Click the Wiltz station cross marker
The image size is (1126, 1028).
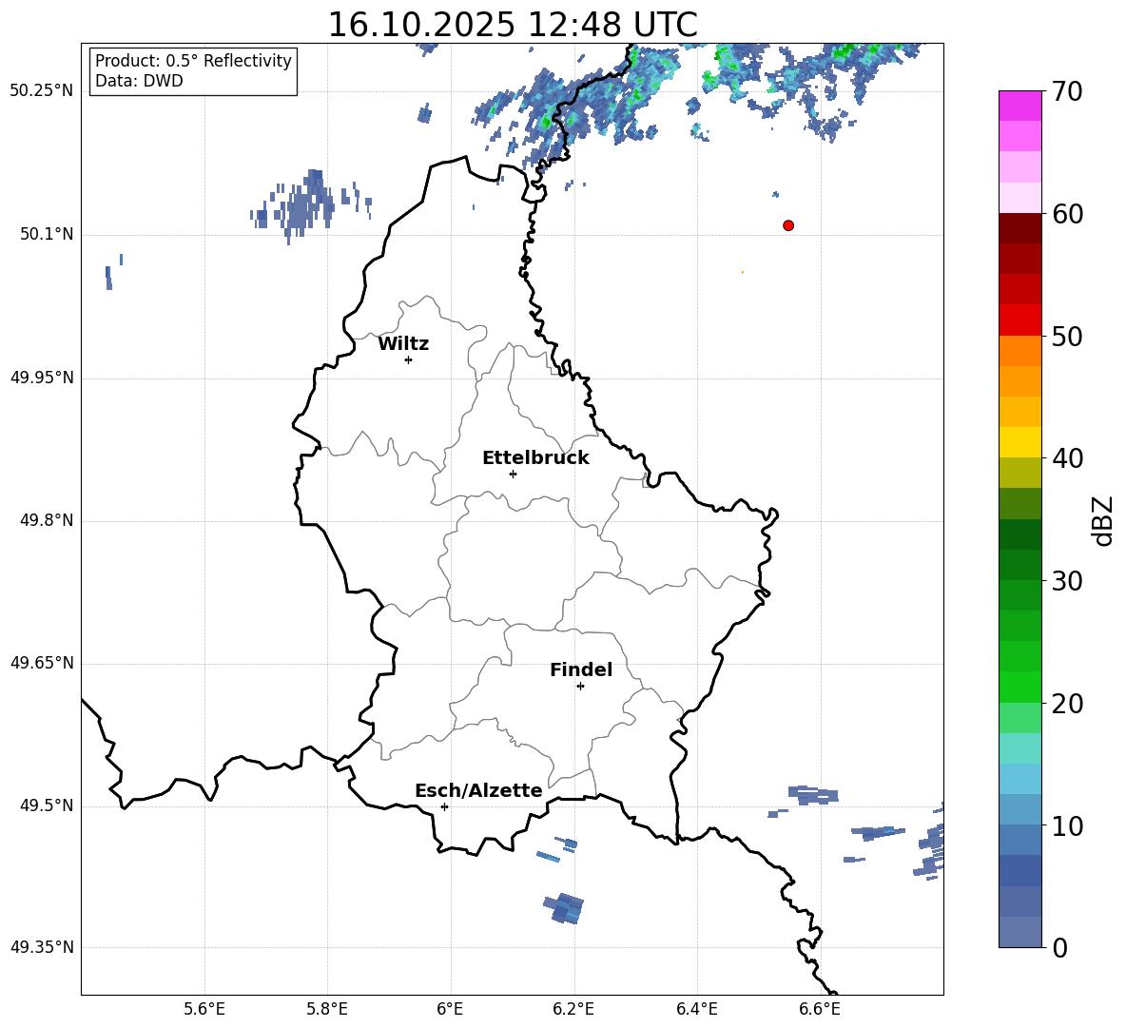pos(408,359)
